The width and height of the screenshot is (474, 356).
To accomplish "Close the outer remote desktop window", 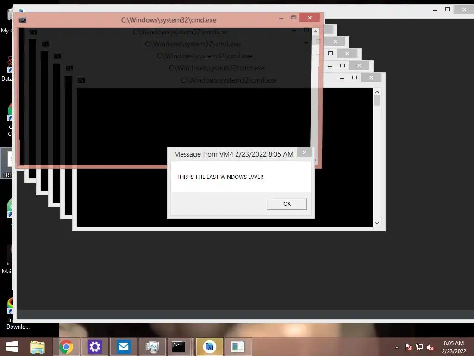I will pos(464,9).
